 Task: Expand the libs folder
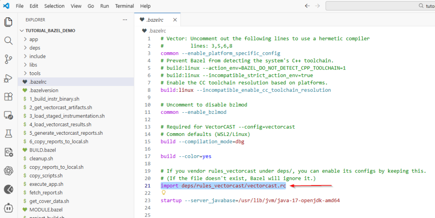[x=76, y=65]
